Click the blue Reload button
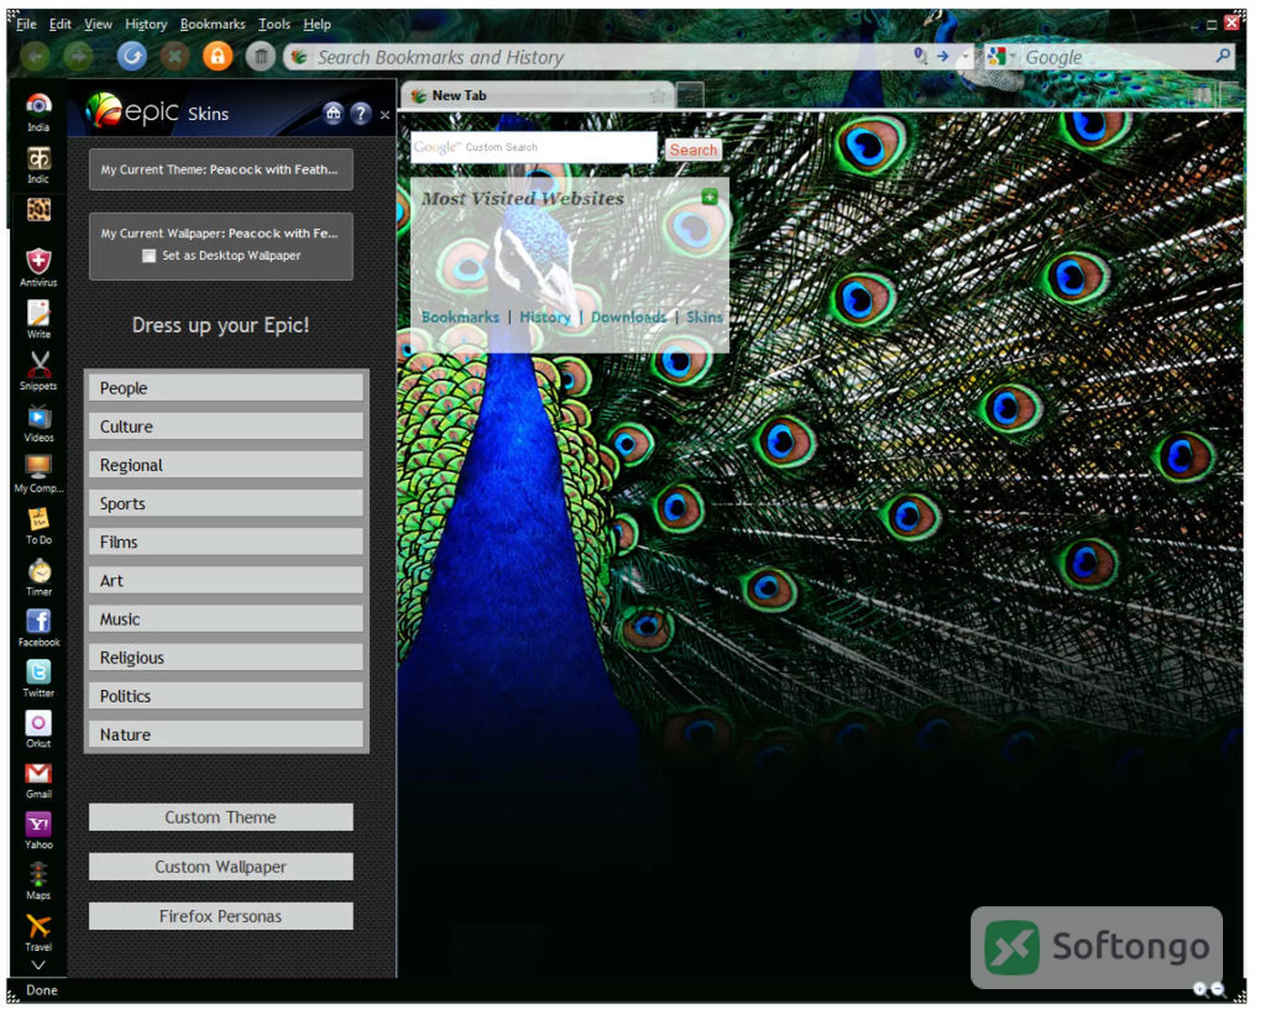The height and width of the screenshot is (1020, 1261). pyautogui.click(x=132, y=56)
